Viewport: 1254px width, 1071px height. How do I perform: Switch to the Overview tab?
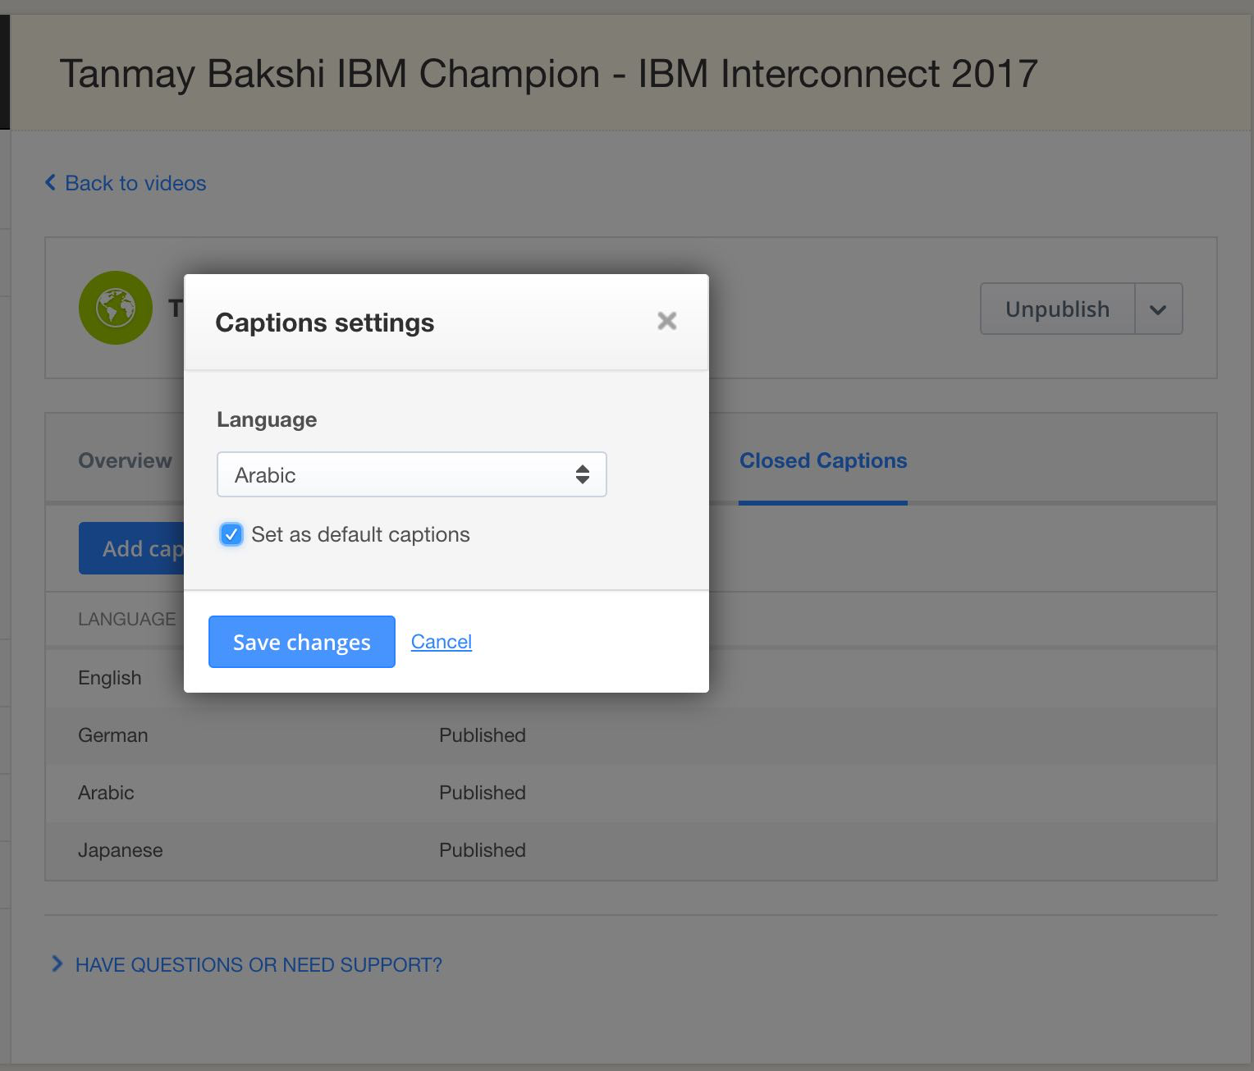pos(125,460)
